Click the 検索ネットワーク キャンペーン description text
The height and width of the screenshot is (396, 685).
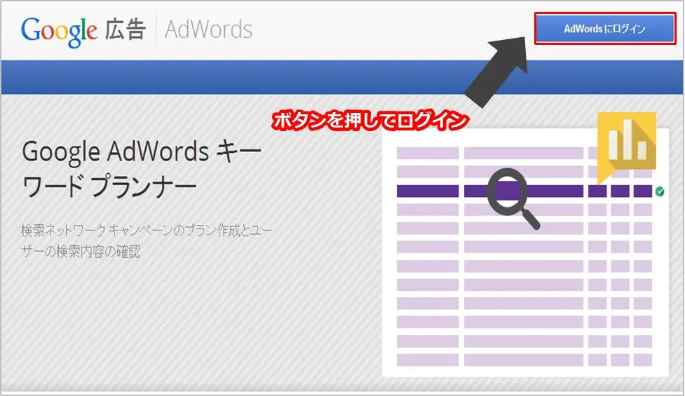(147, 240)
